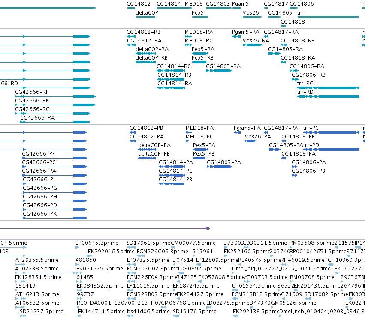365x318 pixels.
Task: Click the UT01564.3prime EST label
Action: click(x=253, y=286)
